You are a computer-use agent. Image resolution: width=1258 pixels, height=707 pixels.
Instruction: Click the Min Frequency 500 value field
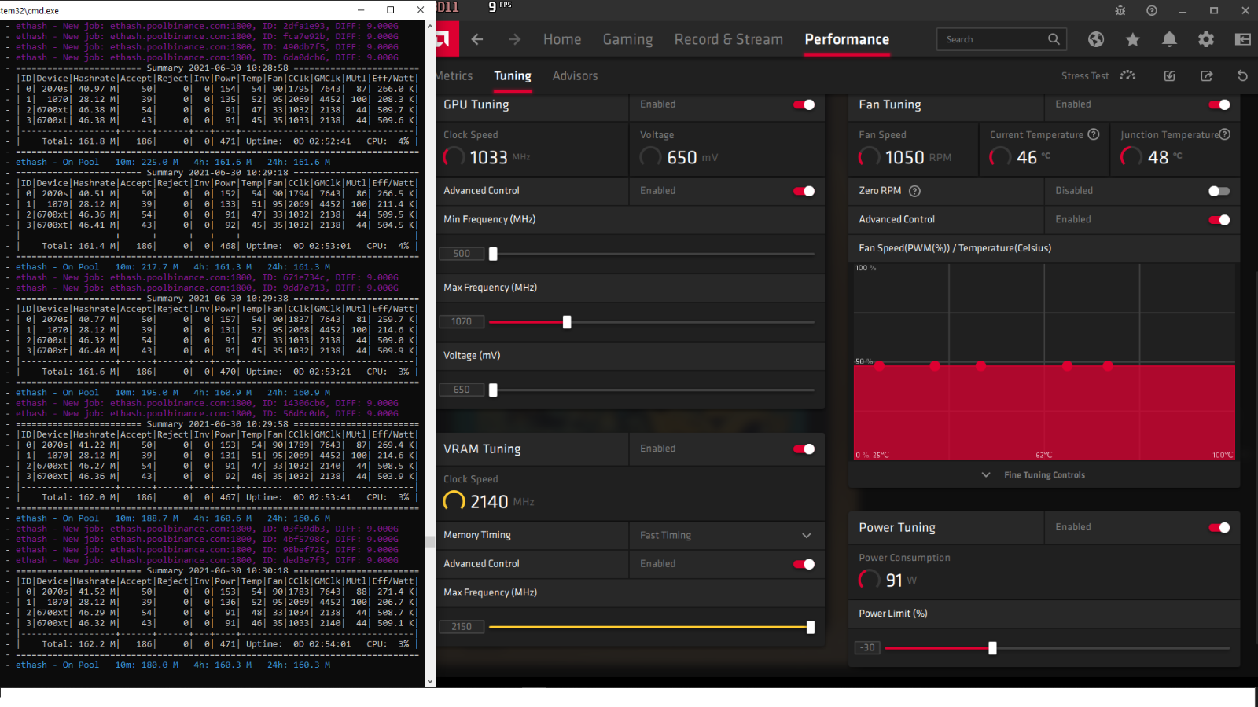point(462,254)
